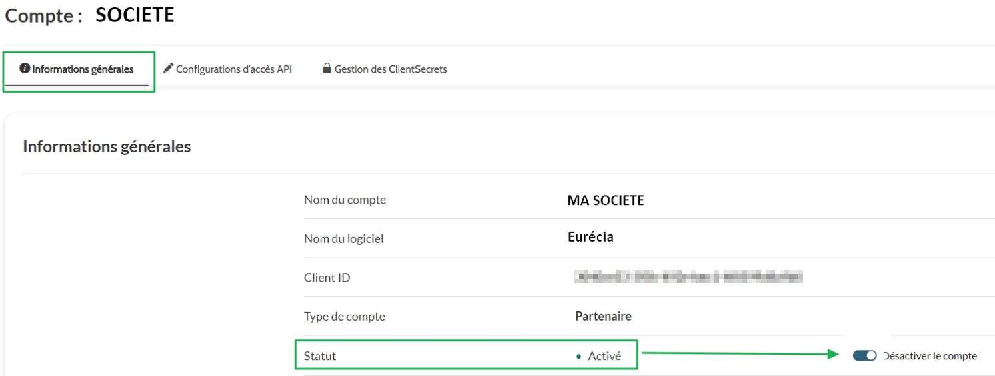Click the Eurécia software name value
Image resolution: width=995 pixels, height=376 pixels.
click(x=590, y=237)
